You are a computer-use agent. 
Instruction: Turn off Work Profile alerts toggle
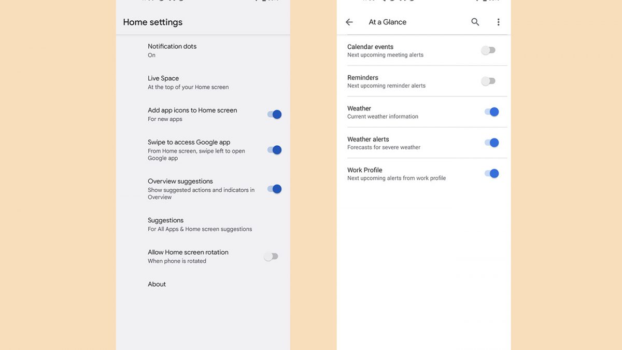tap(491, 174)
